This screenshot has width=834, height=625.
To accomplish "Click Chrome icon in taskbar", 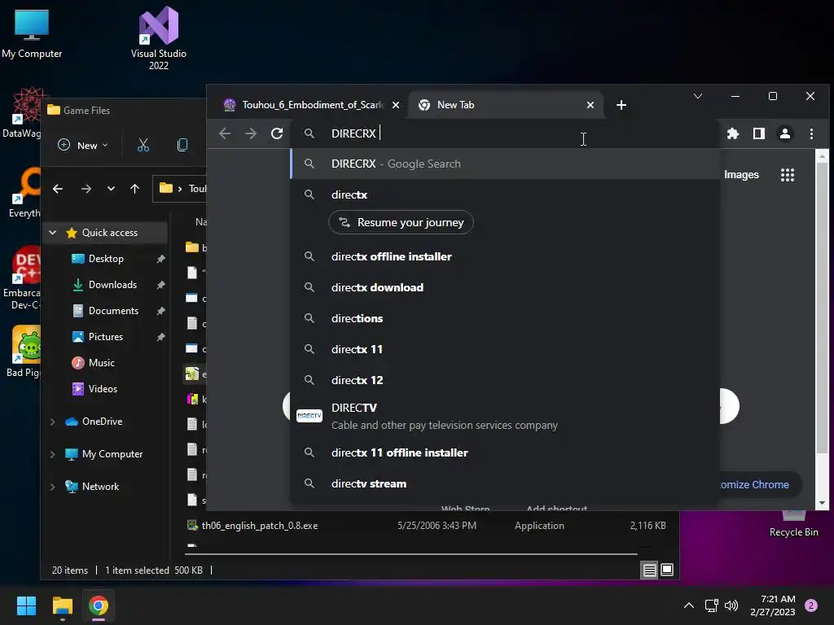I will [99, 605].
